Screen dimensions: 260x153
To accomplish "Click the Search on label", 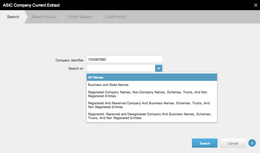I will 76,68.
